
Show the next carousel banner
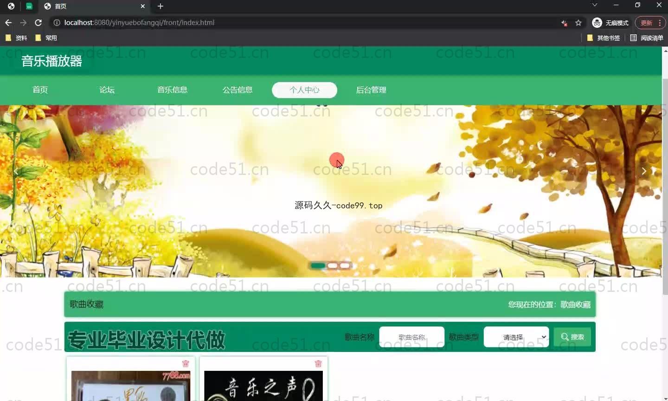coord(644,171)
